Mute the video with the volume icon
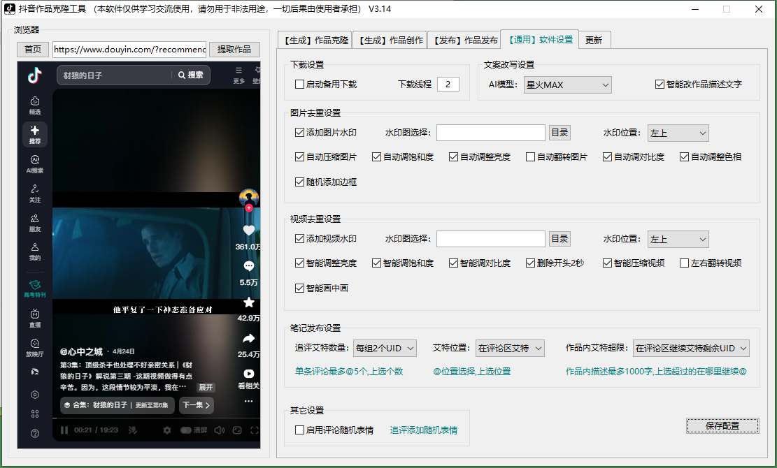 (219, 430)
